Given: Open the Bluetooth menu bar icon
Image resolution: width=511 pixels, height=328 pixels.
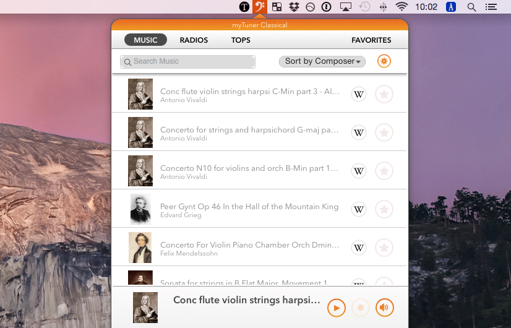Looking at the screenshot, I should [384, 7].
